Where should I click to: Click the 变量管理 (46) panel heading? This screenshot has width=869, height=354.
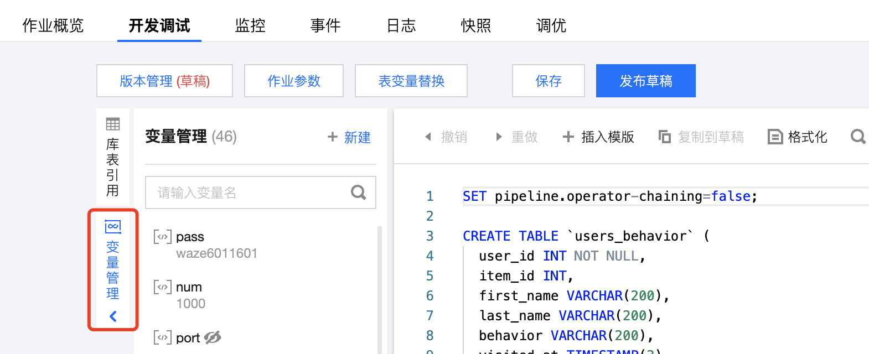pyautogui.click(x=191, y=137)
